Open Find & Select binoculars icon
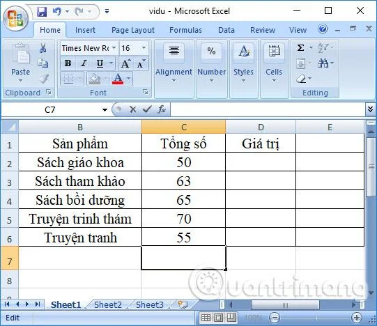This screenshot has height=326, width=377. point(323,63)
